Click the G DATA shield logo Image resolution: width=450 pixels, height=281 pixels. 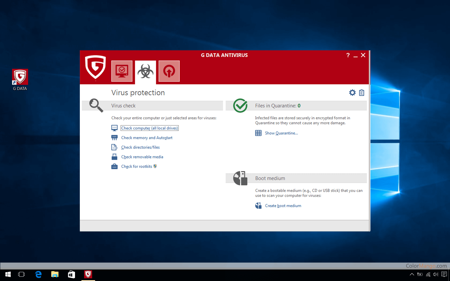coord(95,67)
